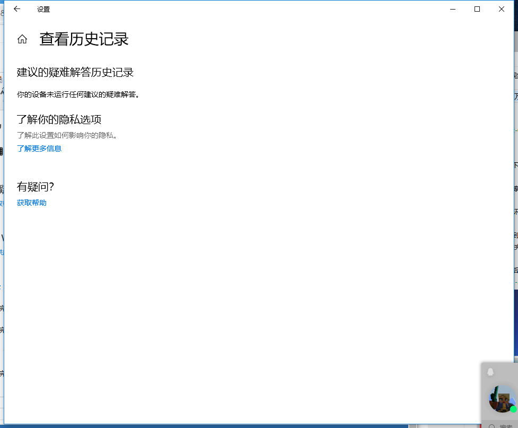518x428 pixels.
Task: Maximize the Settings window
Action: coord(477,9)
